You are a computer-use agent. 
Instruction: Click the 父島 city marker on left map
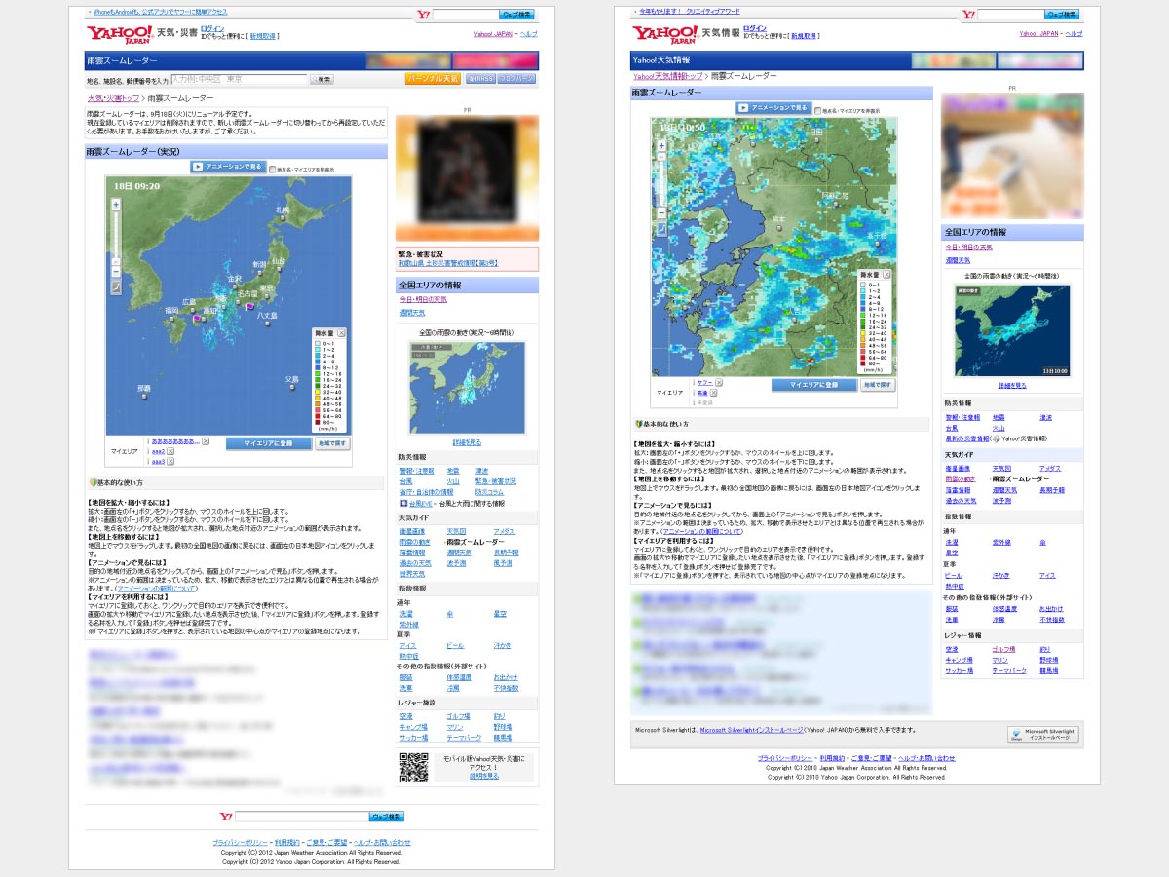click(x=292, y=386)
